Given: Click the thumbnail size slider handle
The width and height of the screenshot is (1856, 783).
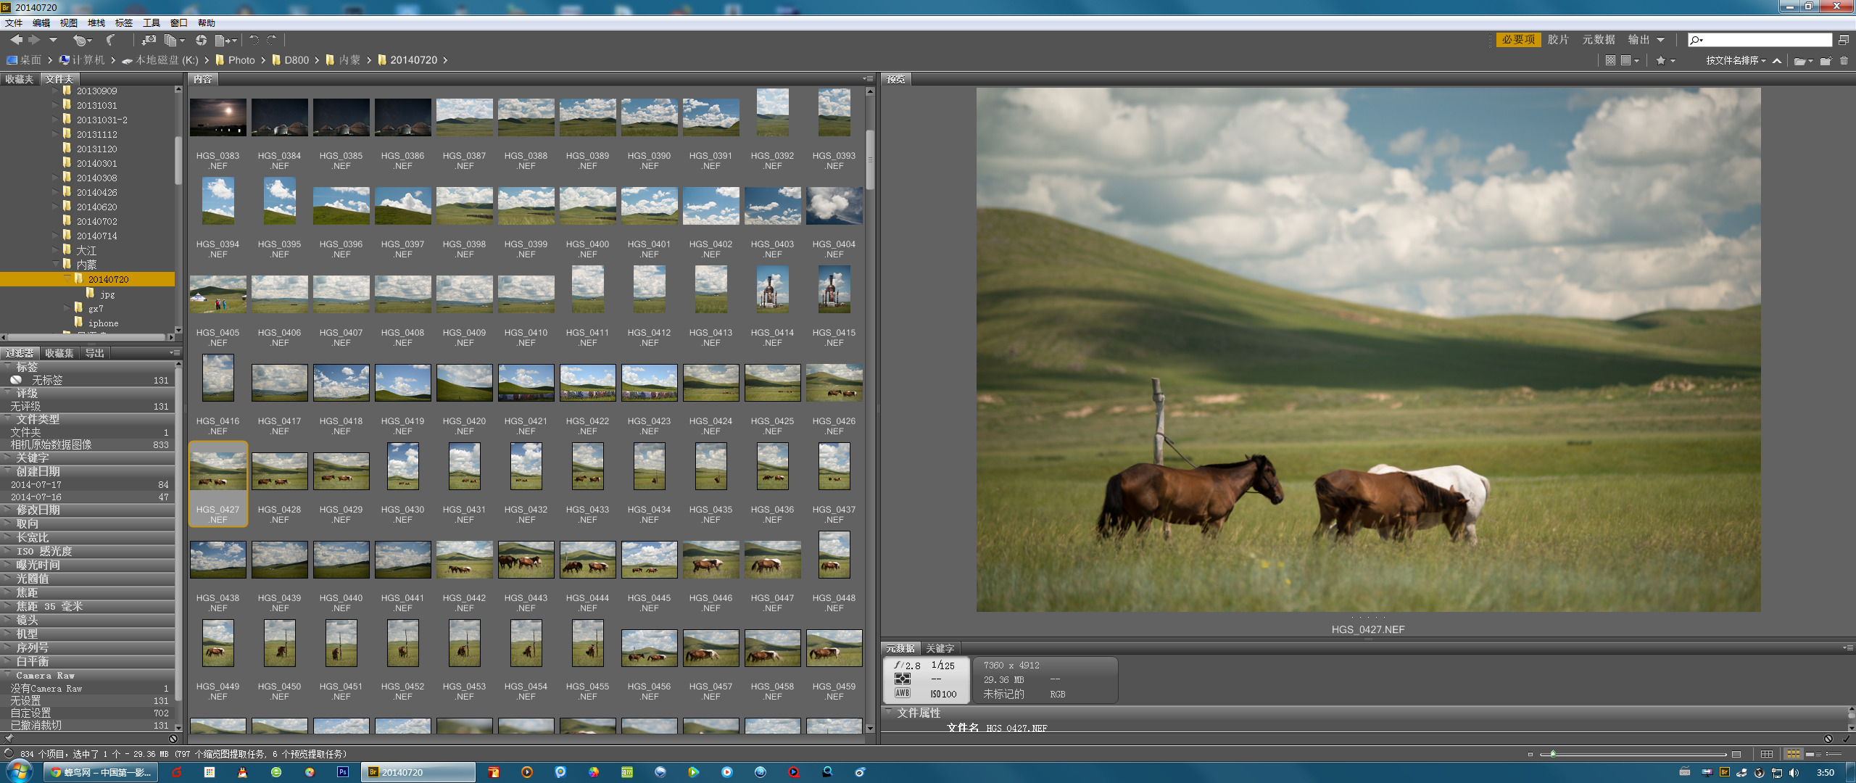Looking at the screenshot, I should pyautogui.click(x=1553, y=754).
